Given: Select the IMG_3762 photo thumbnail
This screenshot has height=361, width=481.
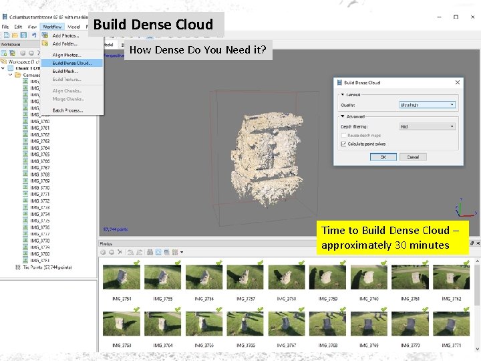Looking at the screenshot, I should (x=451, y=277).
